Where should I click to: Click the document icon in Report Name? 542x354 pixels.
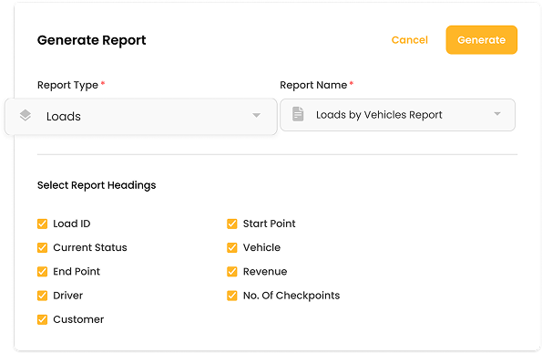click(x=298, y=114)
